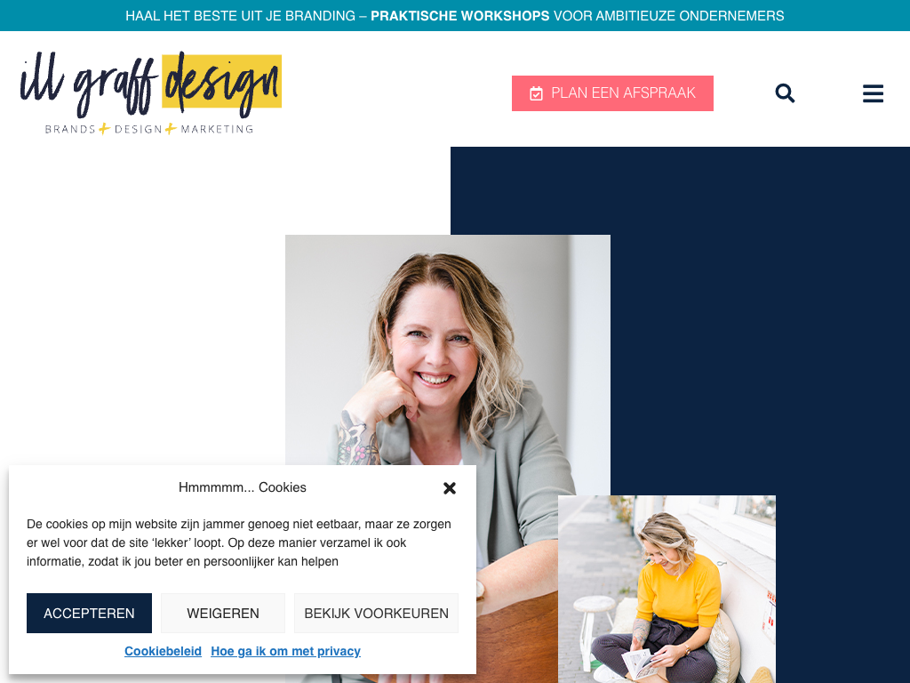Click the Hmmmmm... Cookies heading
This screenshot has height=683, width=910.
242,487
